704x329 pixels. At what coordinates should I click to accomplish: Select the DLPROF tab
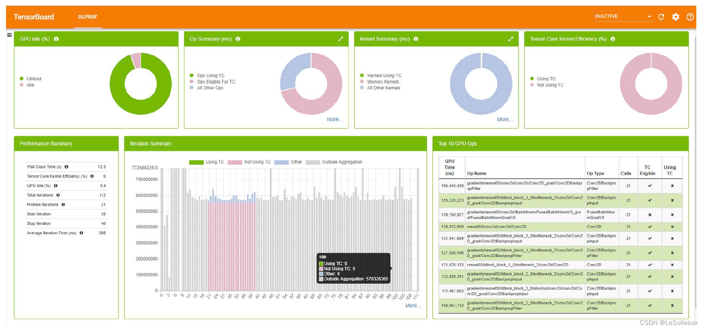click(x=88, y=17)
